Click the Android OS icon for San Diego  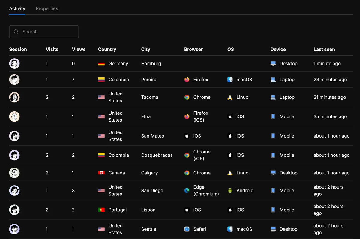tap(230, 190)
